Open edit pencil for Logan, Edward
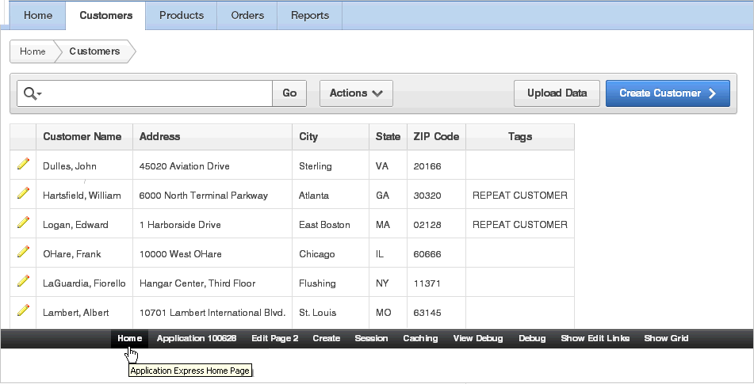 click(23, 222)
